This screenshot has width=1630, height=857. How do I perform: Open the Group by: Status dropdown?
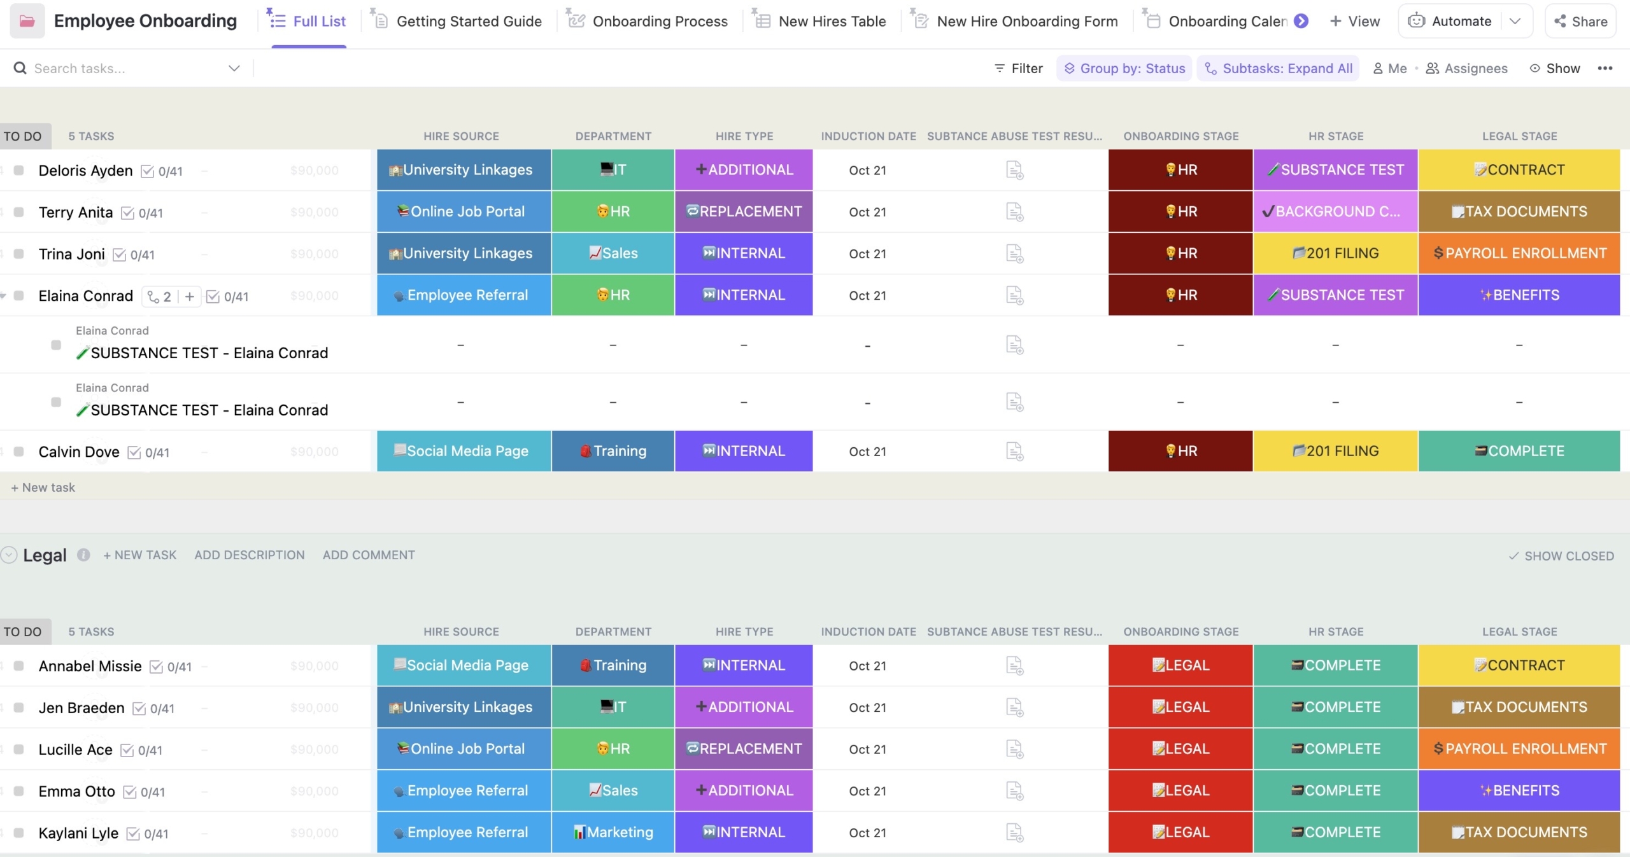1124,68
